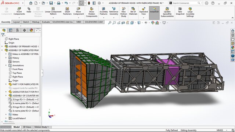Open Appearances tab in task pane
The height and width of the screenshot is (132, 235).
(x=232, y=47)
